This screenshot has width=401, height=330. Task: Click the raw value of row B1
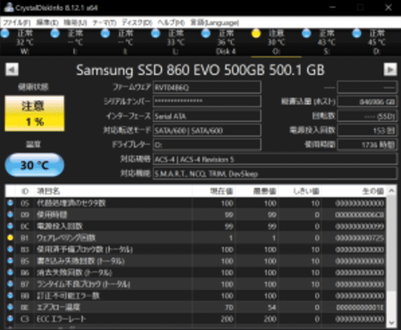[359, 238]
